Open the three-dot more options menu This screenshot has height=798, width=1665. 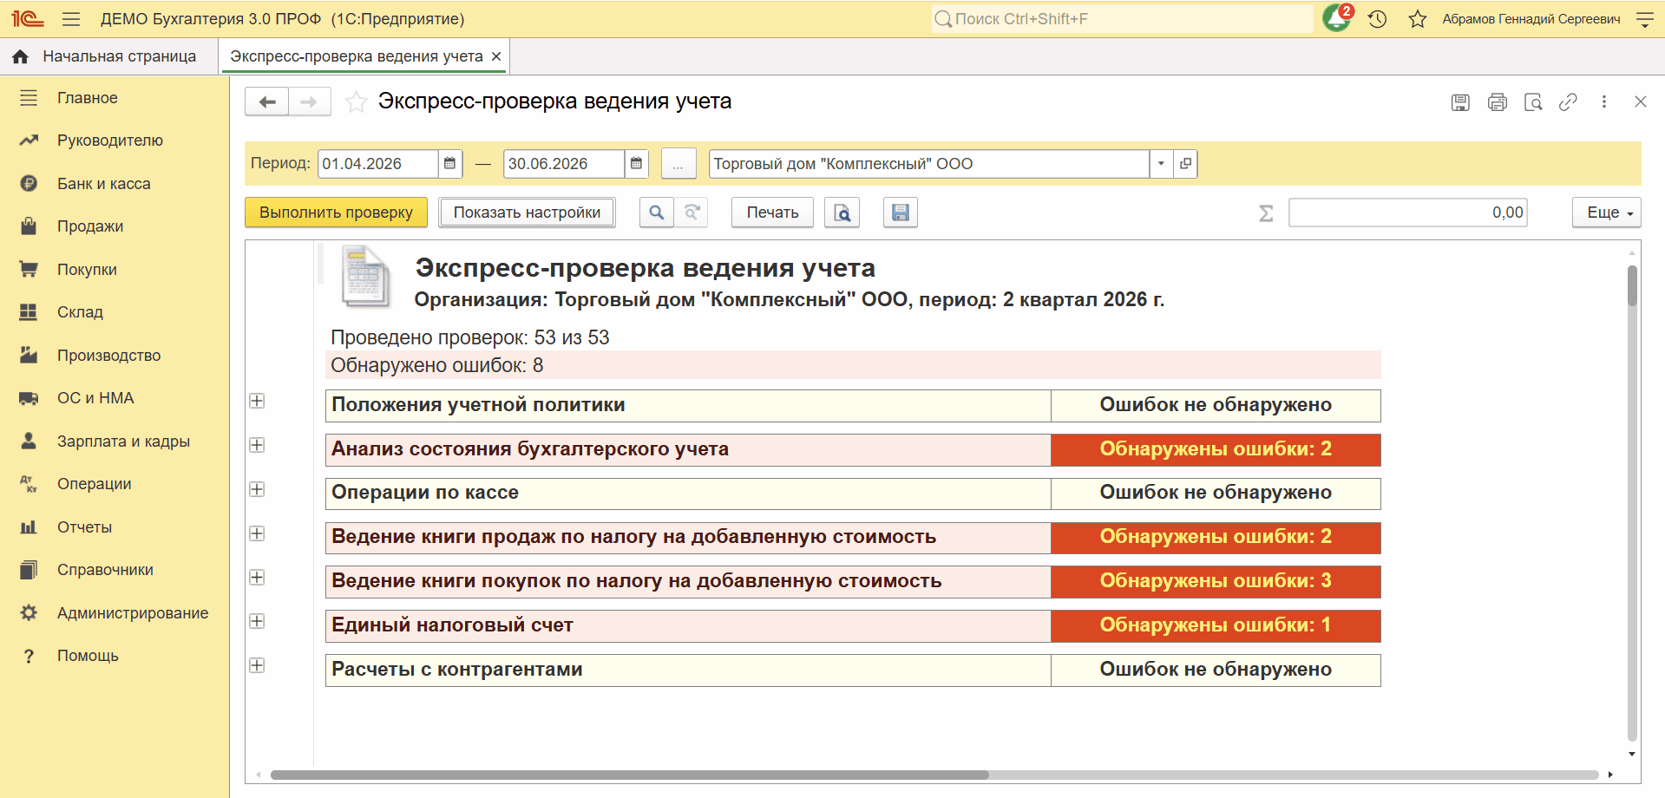(1604, 101)
